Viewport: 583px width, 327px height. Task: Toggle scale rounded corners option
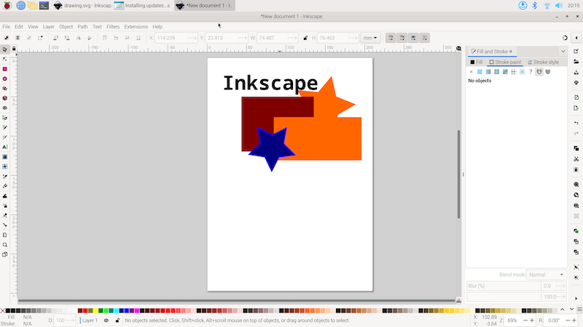pos(402,38)
